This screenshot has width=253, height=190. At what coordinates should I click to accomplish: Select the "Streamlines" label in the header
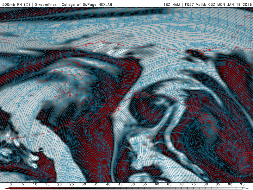pyautogui.click(x=46, y=4)
